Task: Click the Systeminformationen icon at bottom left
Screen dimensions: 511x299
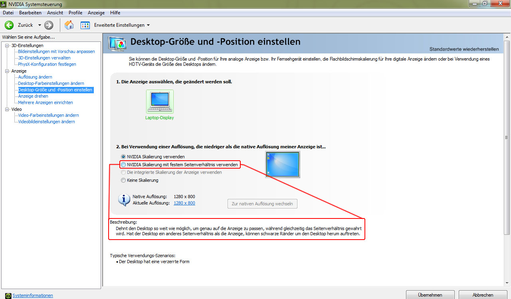Action: 8,295
